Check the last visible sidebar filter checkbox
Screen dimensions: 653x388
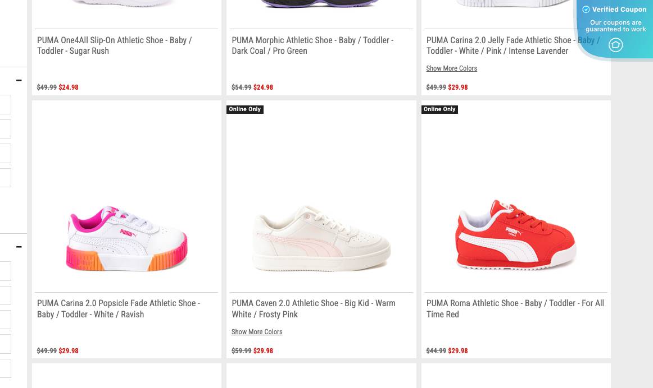click(6, 368)
